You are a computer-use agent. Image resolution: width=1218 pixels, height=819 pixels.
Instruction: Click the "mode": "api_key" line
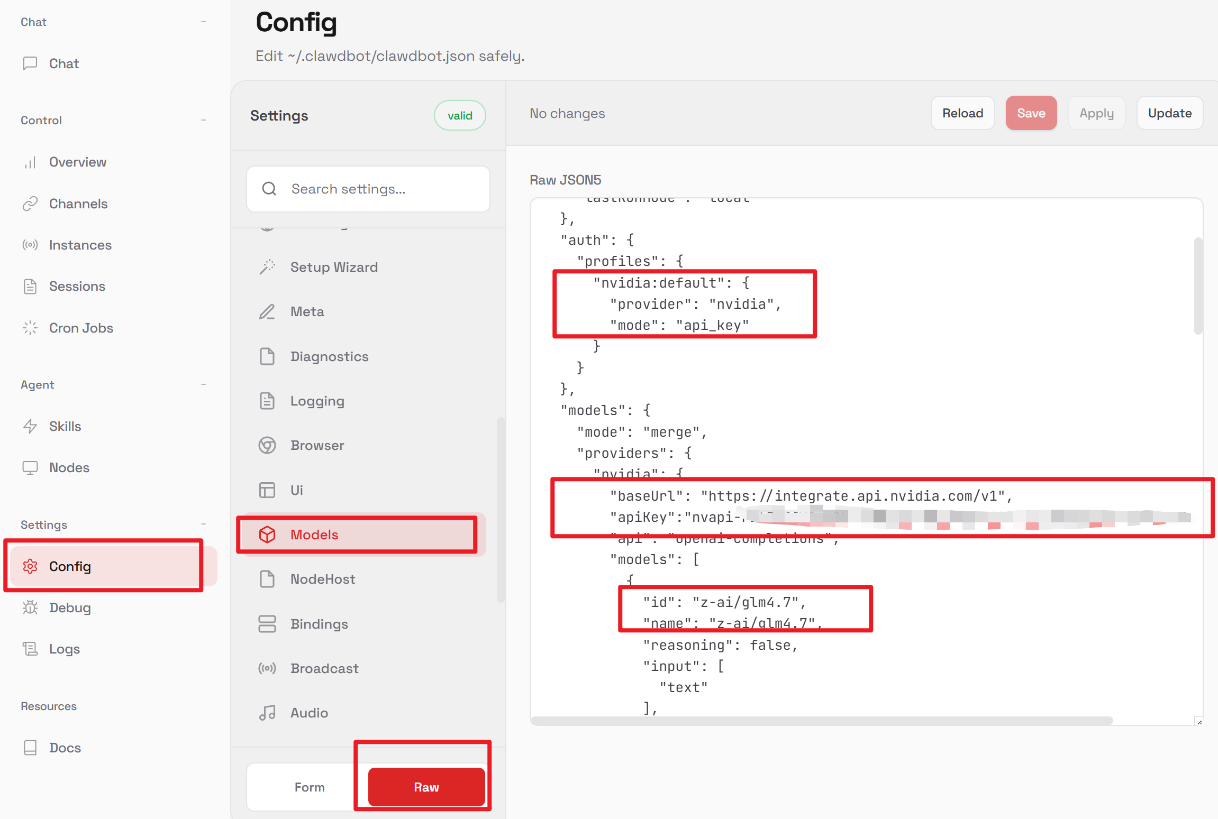pyautogui.click(x=679, y=325)
